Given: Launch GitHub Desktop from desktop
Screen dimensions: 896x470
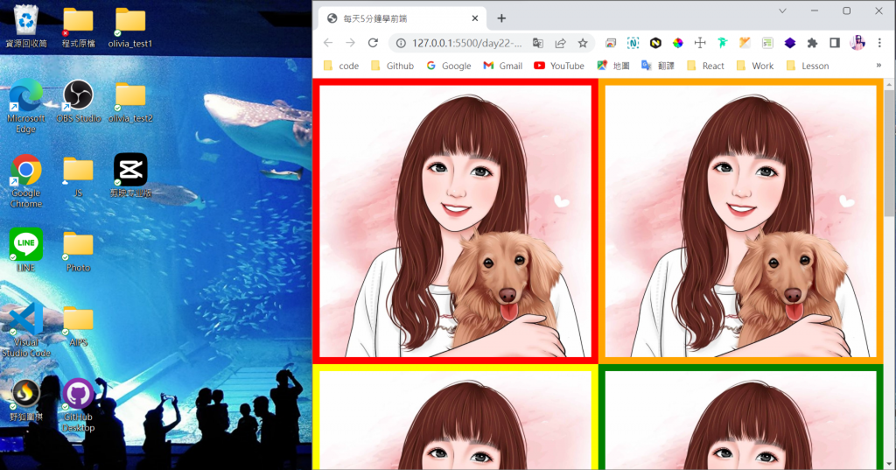Looking at the screenshot, I should coord(78,405).
